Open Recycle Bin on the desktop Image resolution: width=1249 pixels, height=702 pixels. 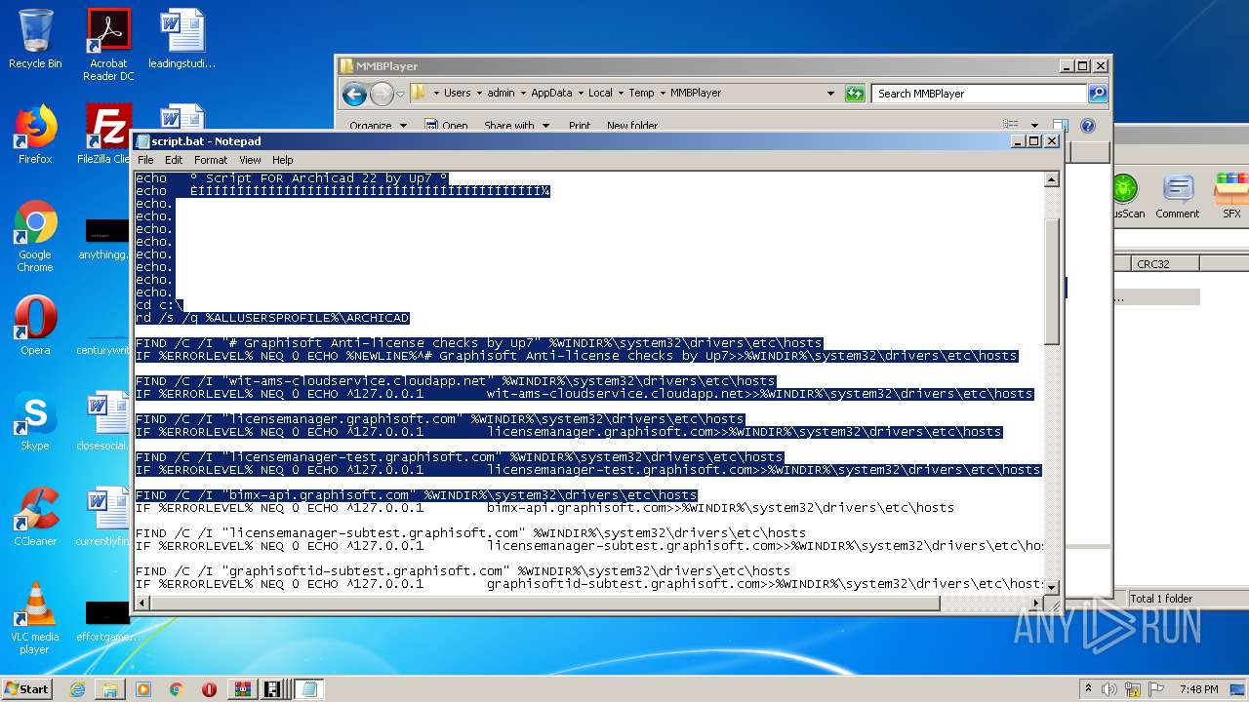[x=35, y=39]
